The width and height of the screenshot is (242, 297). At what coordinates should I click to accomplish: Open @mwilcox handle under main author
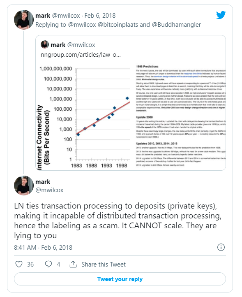pos(49,190)
